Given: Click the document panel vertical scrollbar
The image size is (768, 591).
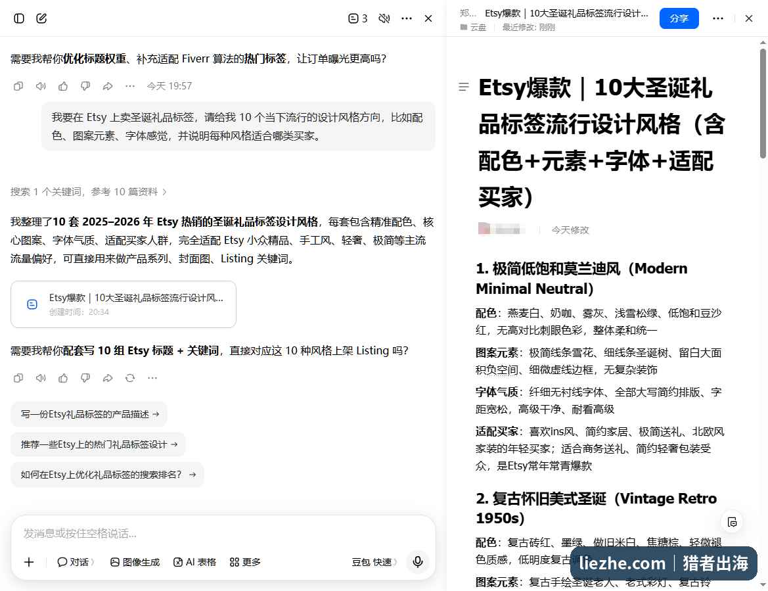Looking at the screenshot, I should [x=763, y=103].
